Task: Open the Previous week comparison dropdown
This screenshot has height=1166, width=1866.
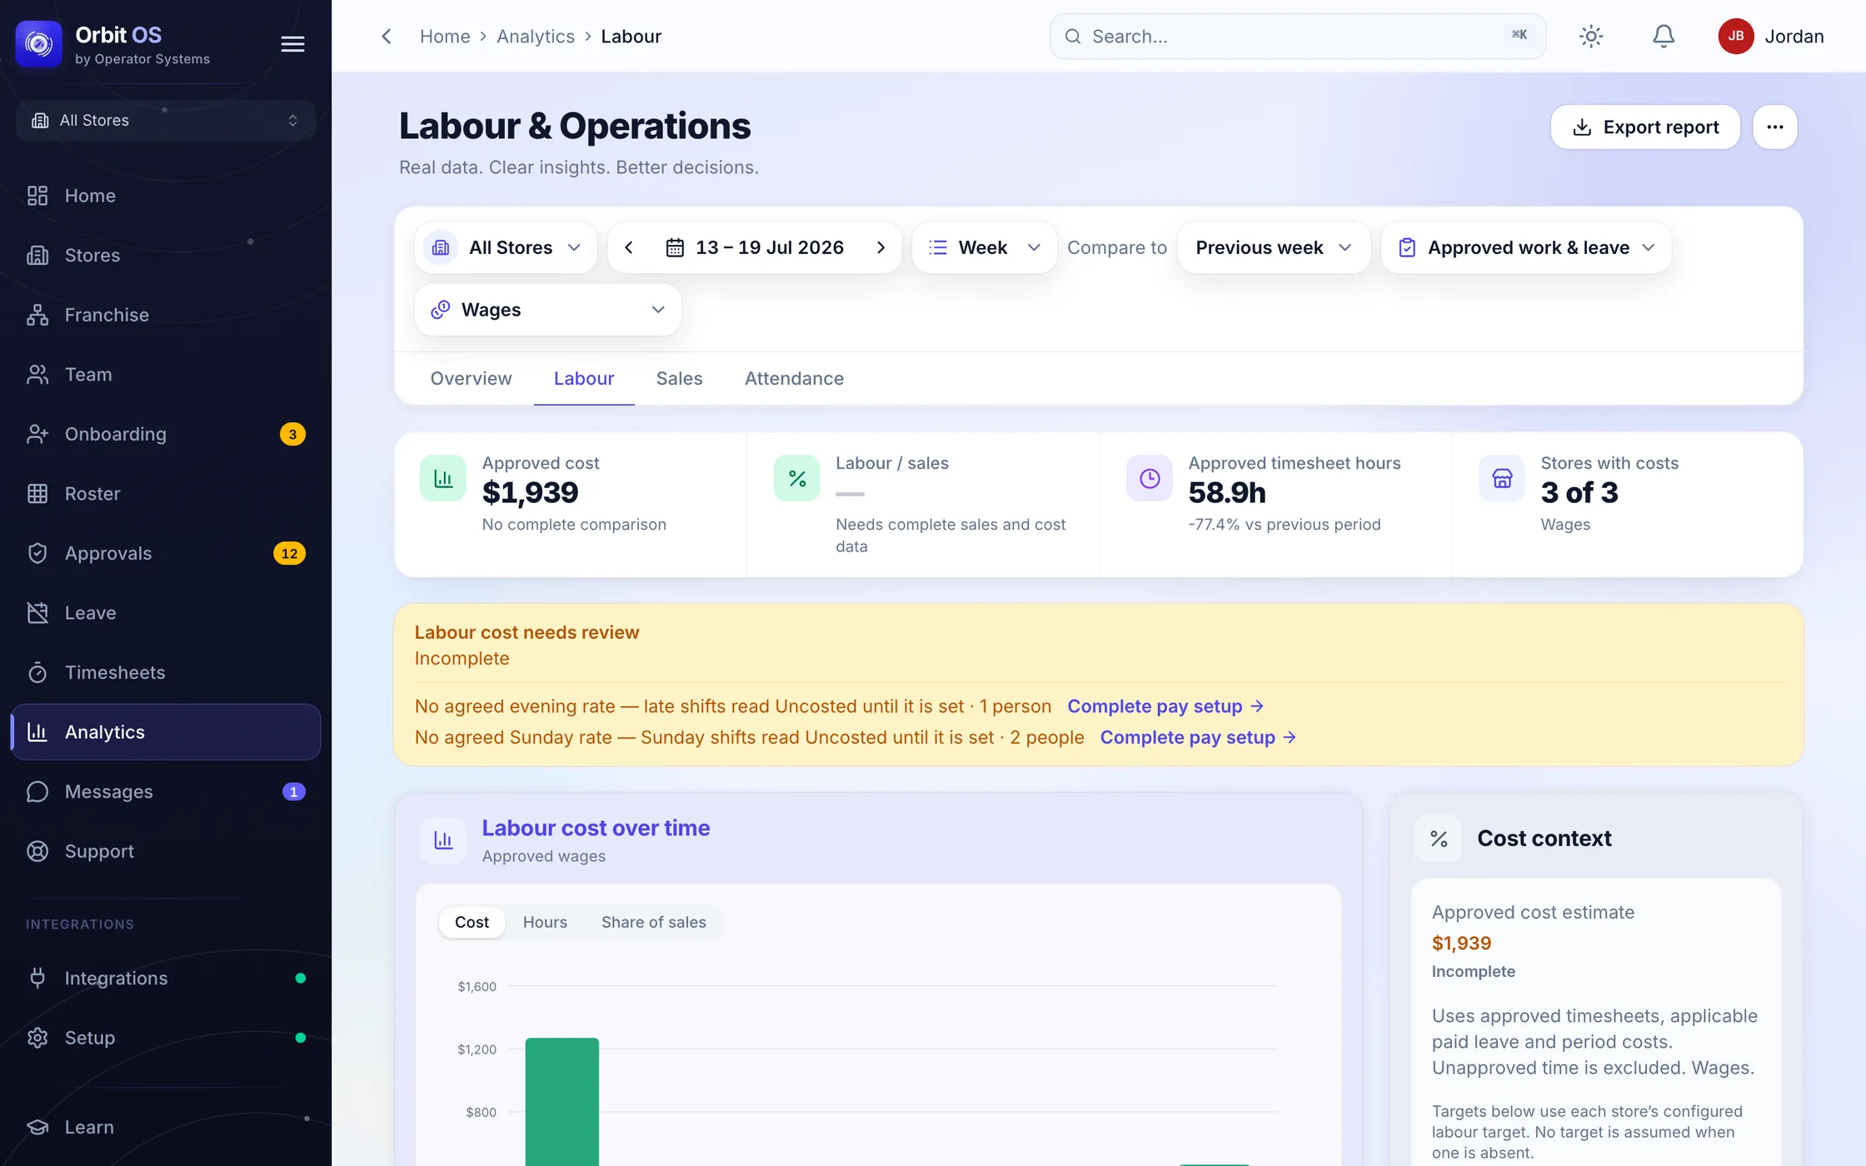Action: (x=1274, y=247)
